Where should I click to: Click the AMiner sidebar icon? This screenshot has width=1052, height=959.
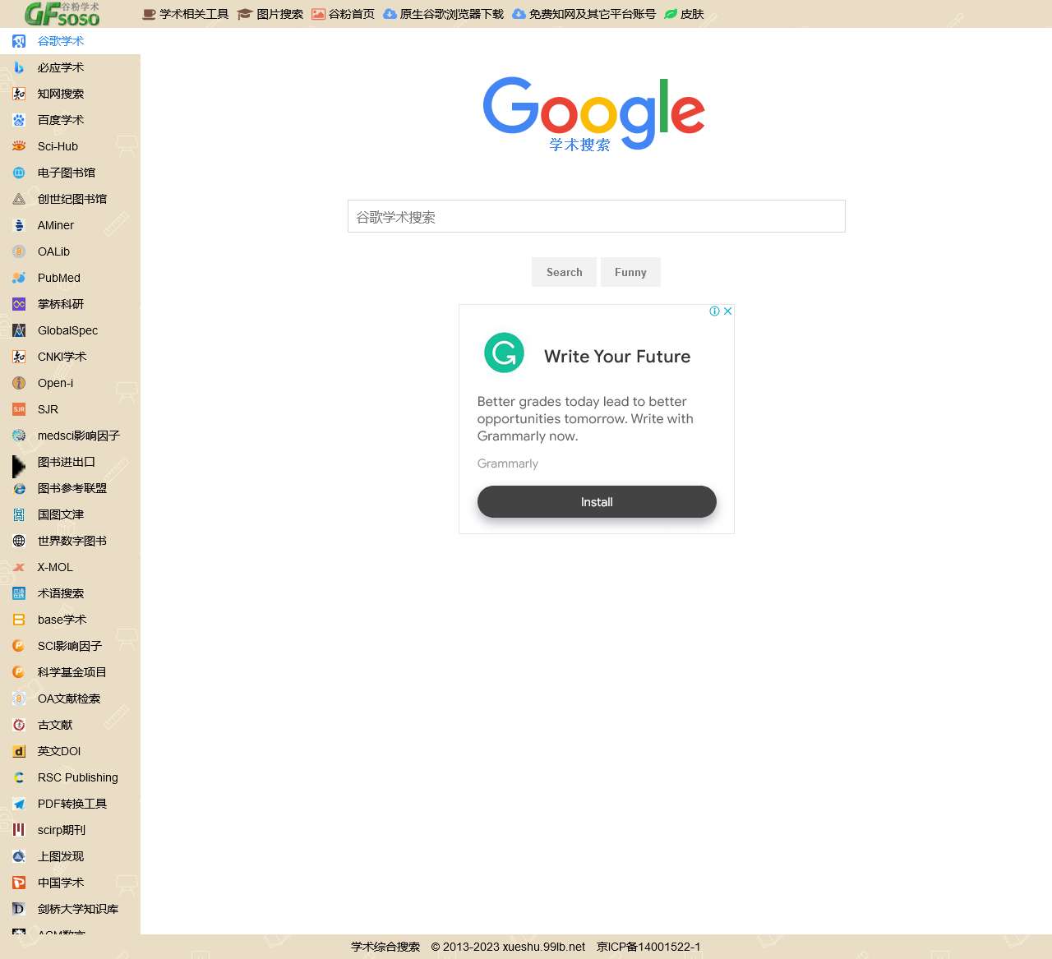click(19, 225)
